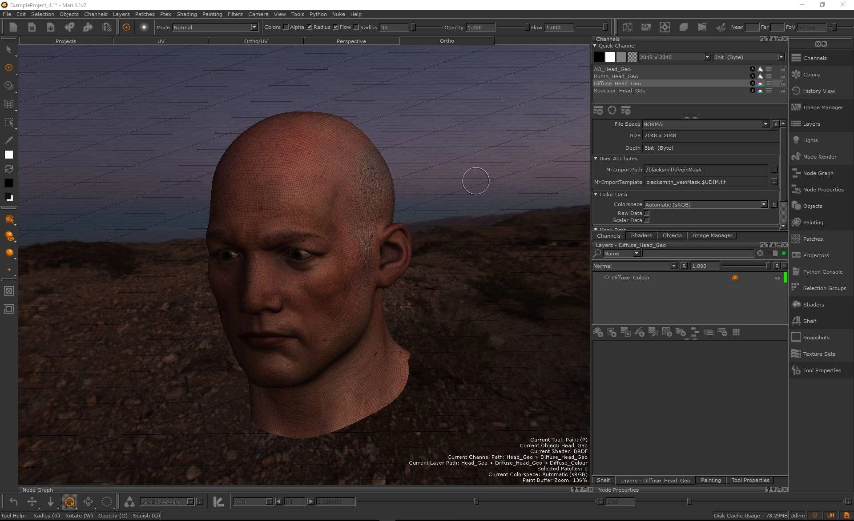Open the Quick Channel size dropdown
The width and height of the screenshot is (854, 521).
pos(675,57)
